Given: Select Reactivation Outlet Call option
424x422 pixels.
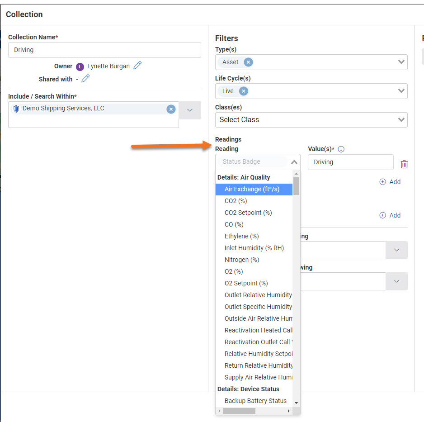Looking at the screenshot, I should [254, 342].
